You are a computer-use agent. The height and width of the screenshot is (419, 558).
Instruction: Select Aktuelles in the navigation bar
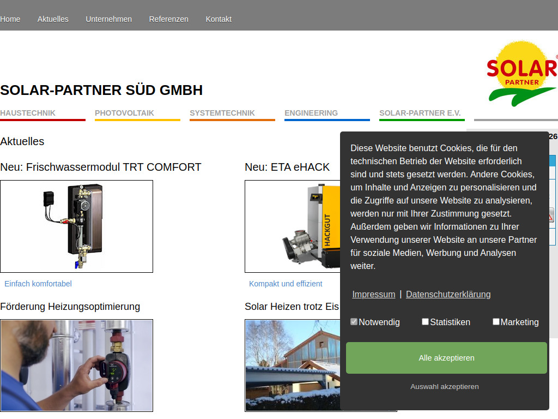pos(53,19)
